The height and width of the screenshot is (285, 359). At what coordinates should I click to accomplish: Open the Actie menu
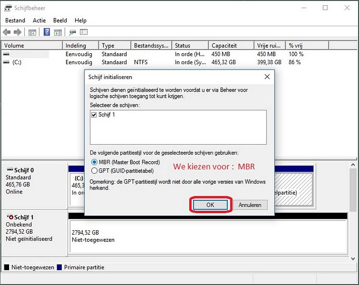click(x=39, y=21)
